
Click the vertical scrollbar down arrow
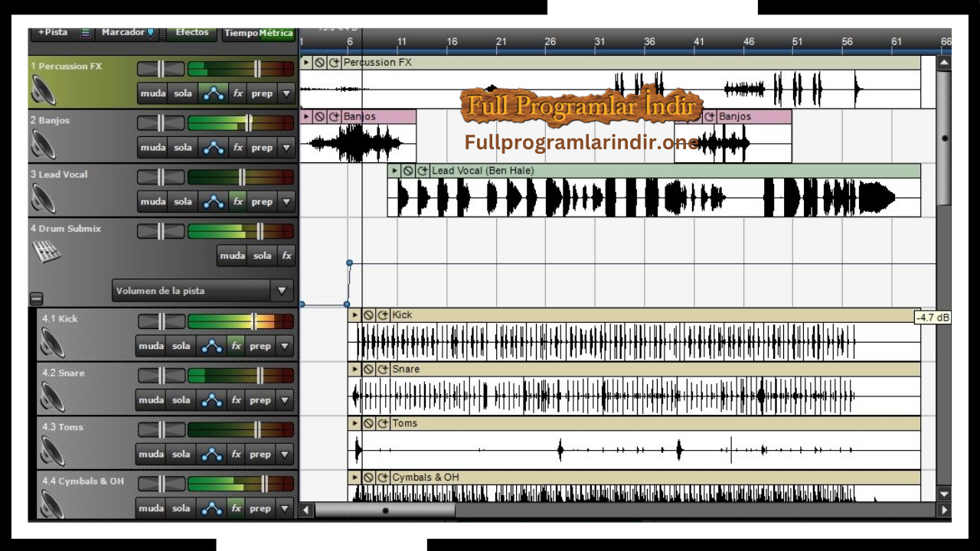pyautogui.click(x=944, y=494)
